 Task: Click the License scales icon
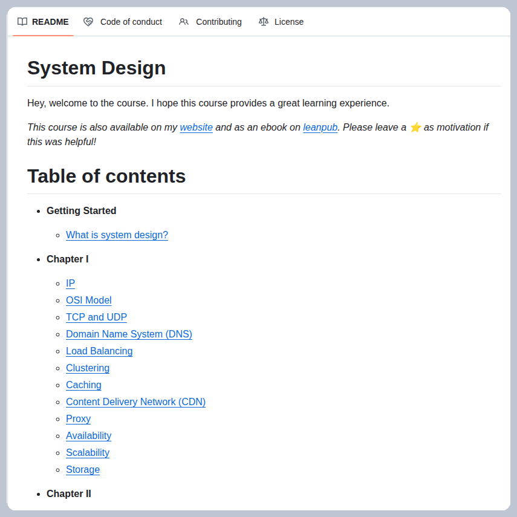(264, 22)
